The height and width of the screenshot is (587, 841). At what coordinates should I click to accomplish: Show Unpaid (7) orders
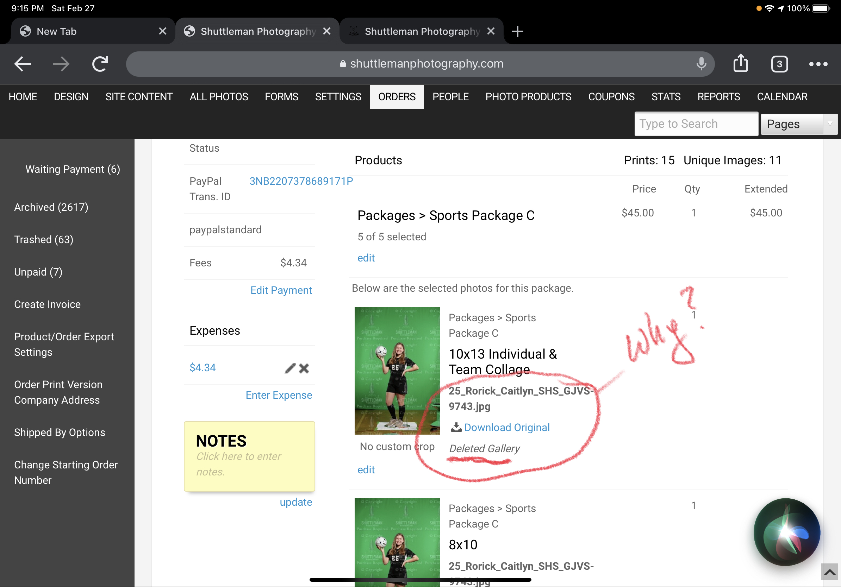[38, 272]
